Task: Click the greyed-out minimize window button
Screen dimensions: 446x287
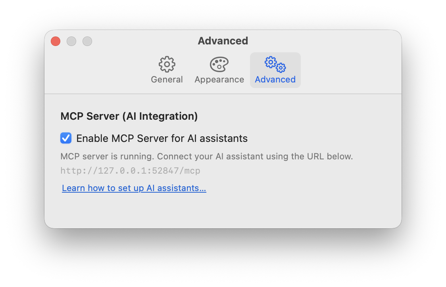Action: coord(71,41)
